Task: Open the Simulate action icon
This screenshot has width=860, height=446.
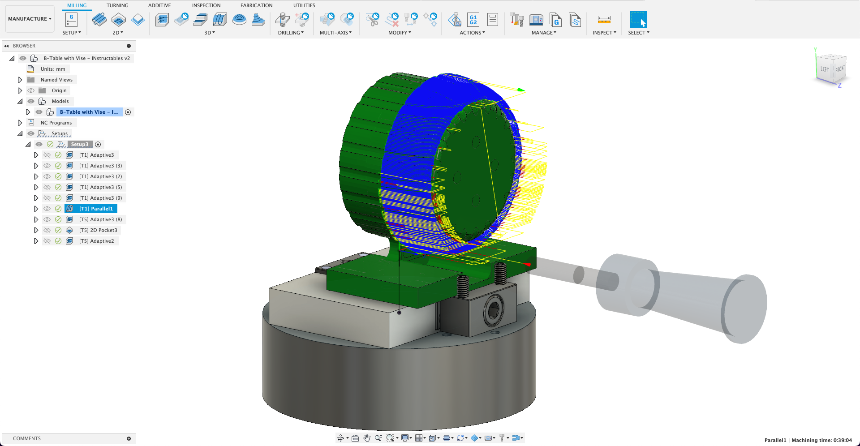Action: 455,20
